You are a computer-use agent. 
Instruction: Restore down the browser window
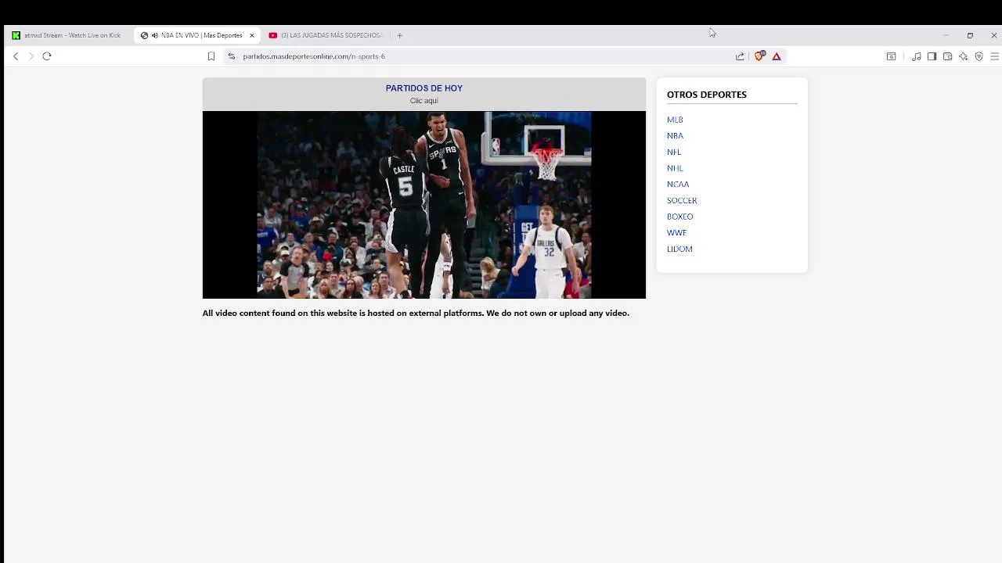pyautogui.click(x=970, y=35)
